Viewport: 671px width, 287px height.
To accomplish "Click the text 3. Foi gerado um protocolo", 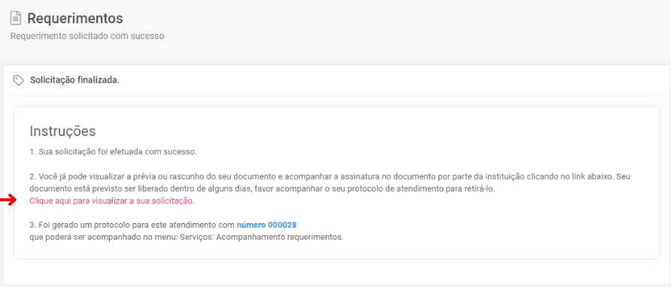I will [x=132, y=225].
